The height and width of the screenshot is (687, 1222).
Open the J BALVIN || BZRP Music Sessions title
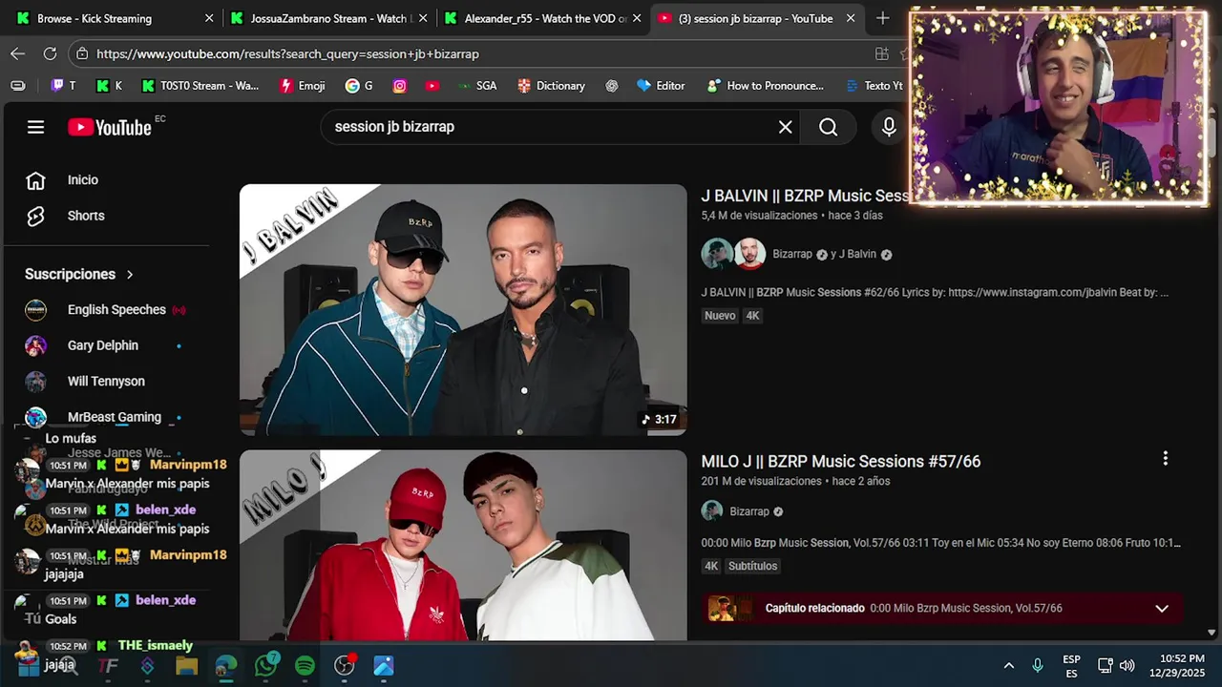[x=805, y=196]
